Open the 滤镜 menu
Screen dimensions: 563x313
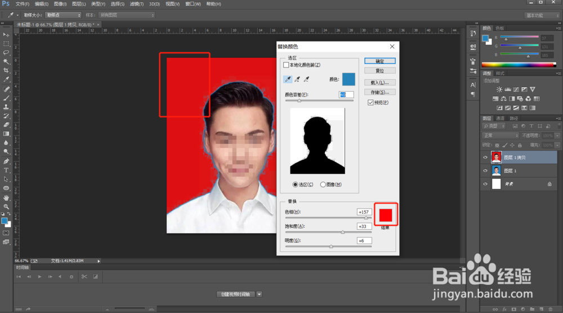pyautogui.click(x=136, y=4)
